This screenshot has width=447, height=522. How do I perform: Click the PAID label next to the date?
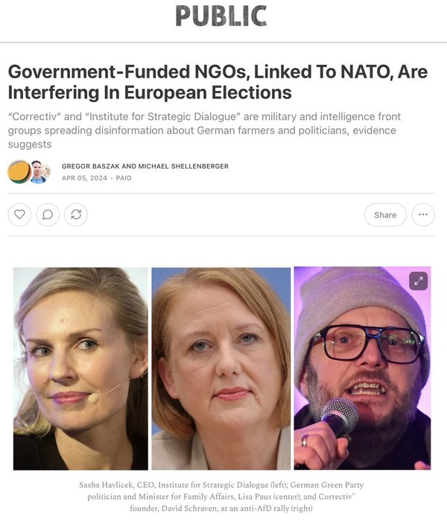(124, 178)
